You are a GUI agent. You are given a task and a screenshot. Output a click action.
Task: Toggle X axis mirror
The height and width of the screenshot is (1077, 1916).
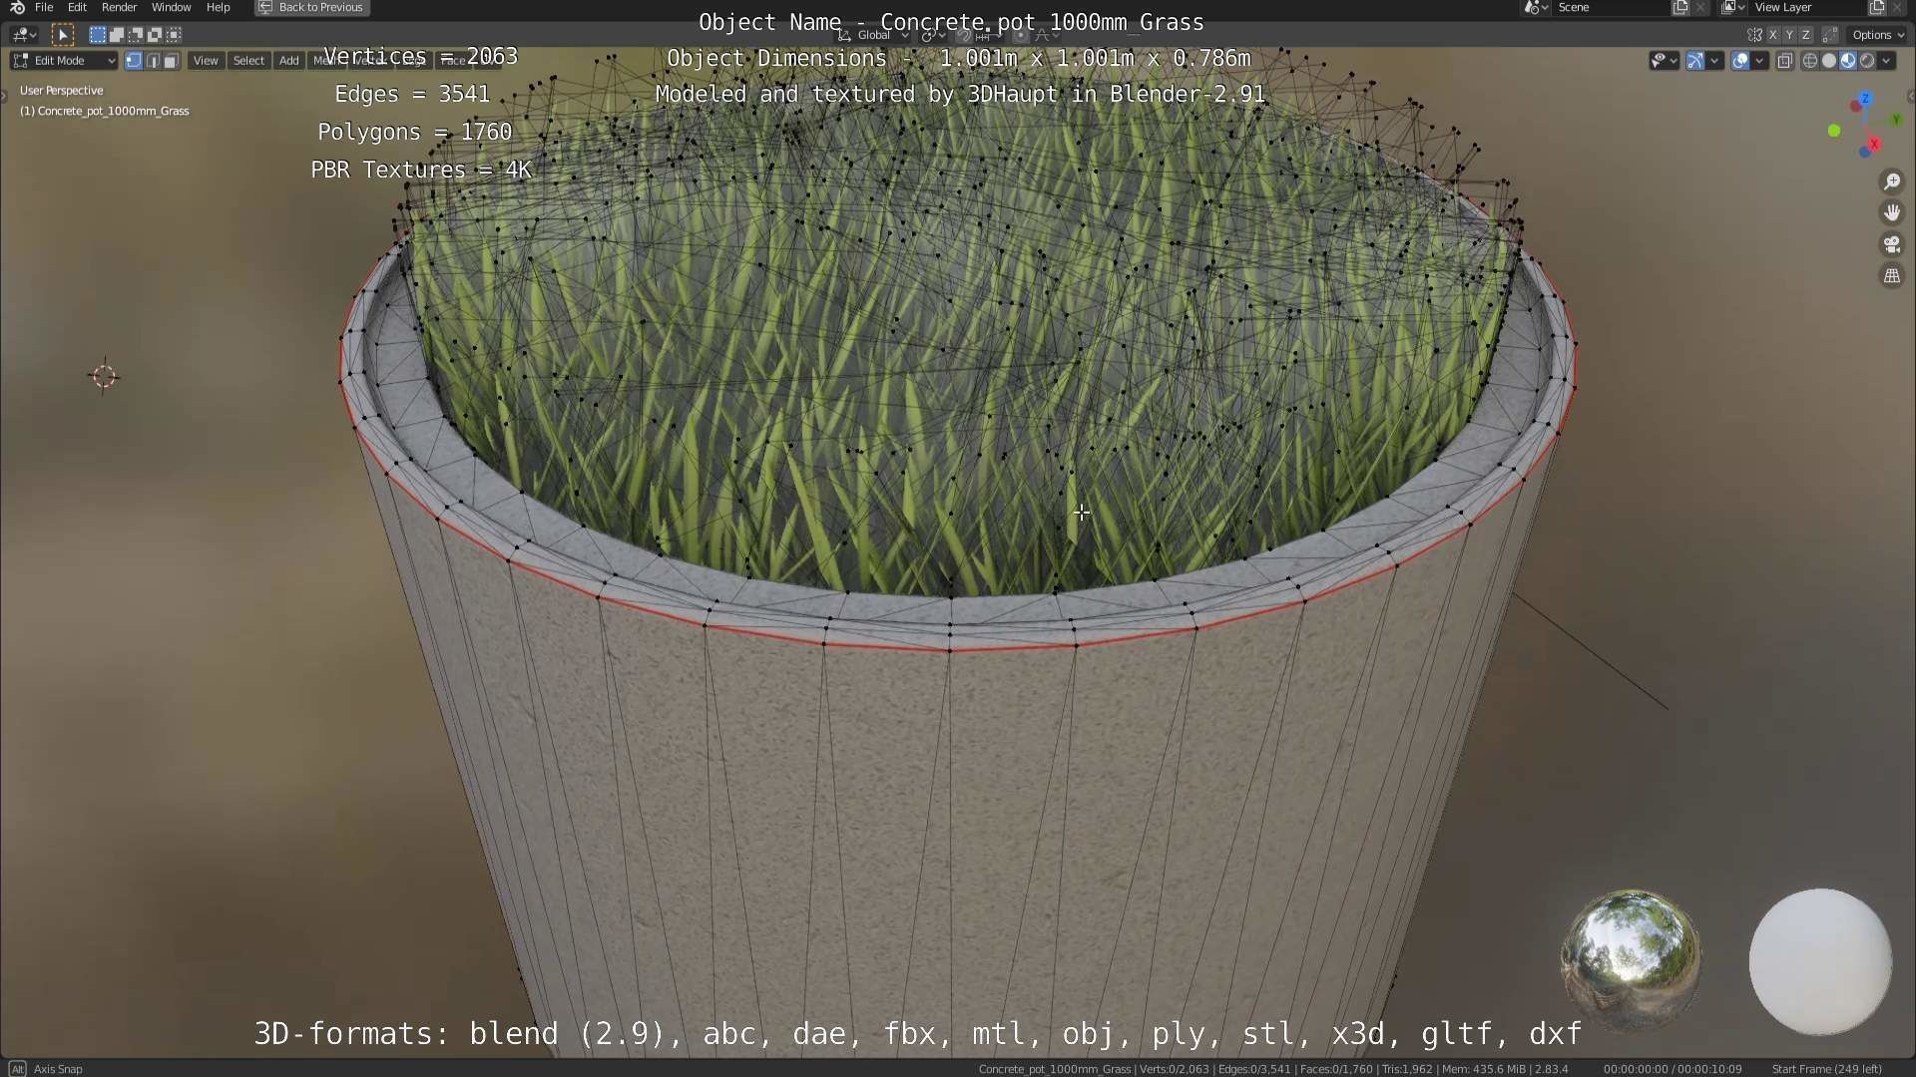1772,35
